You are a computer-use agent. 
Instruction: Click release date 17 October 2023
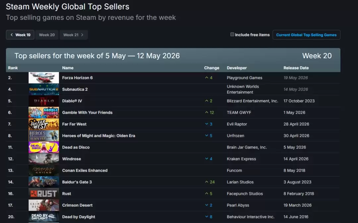[x=299, y=101]
